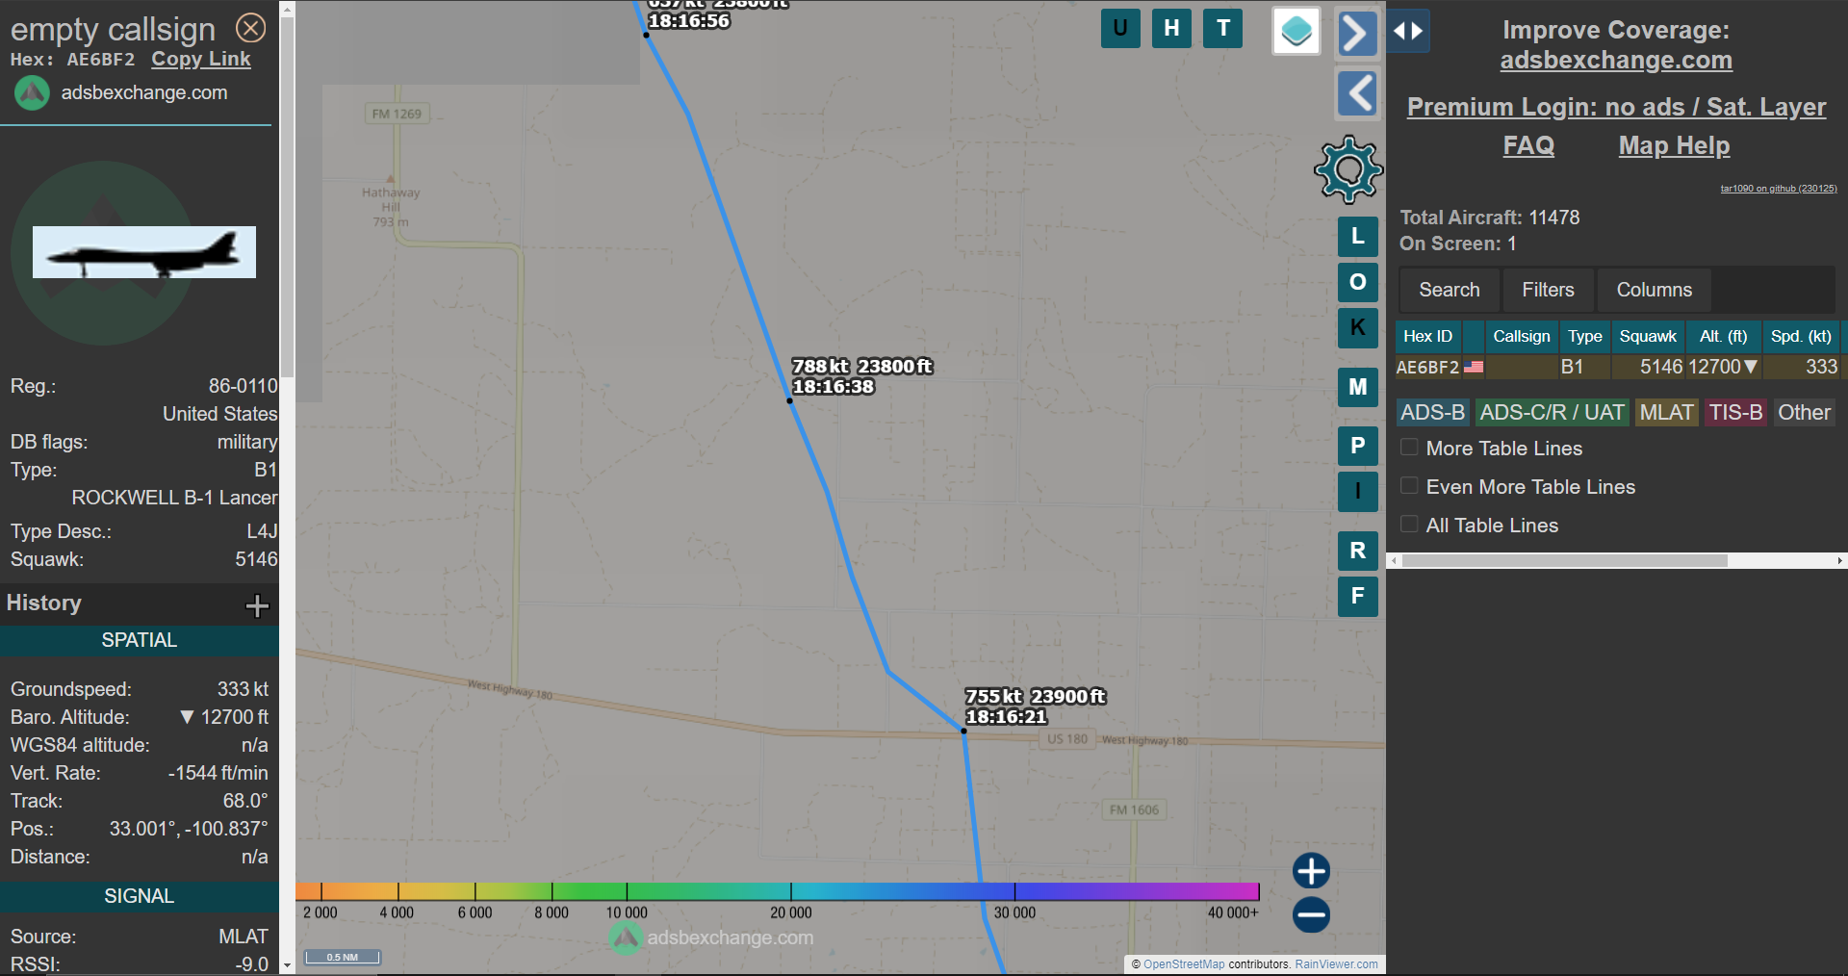Image resolution: width=1848 pixels, height=976 pixels.
Task: Enable All Table Lines checkbox
Action: pos(1409,525)
